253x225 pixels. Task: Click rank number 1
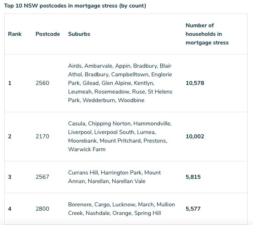click(x=10, y=83)
